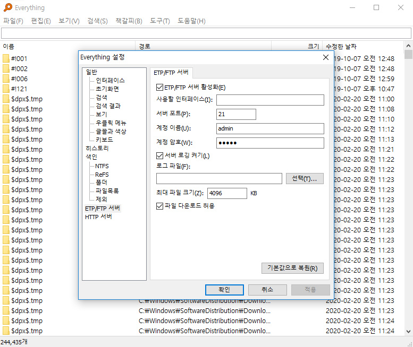Click 계정 이름 field showing admin
Image resolution: width=413 pixels, height=347 pixels.
click(270, 128)
